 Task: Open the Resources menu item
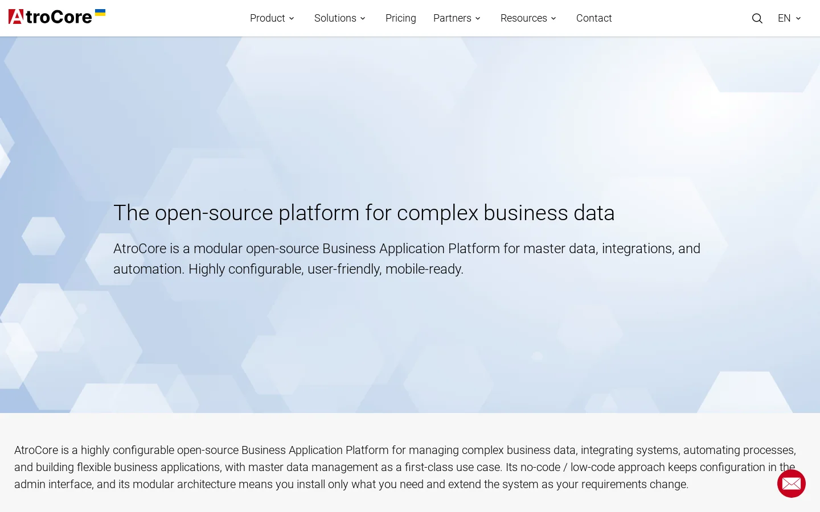coord(524,18)
